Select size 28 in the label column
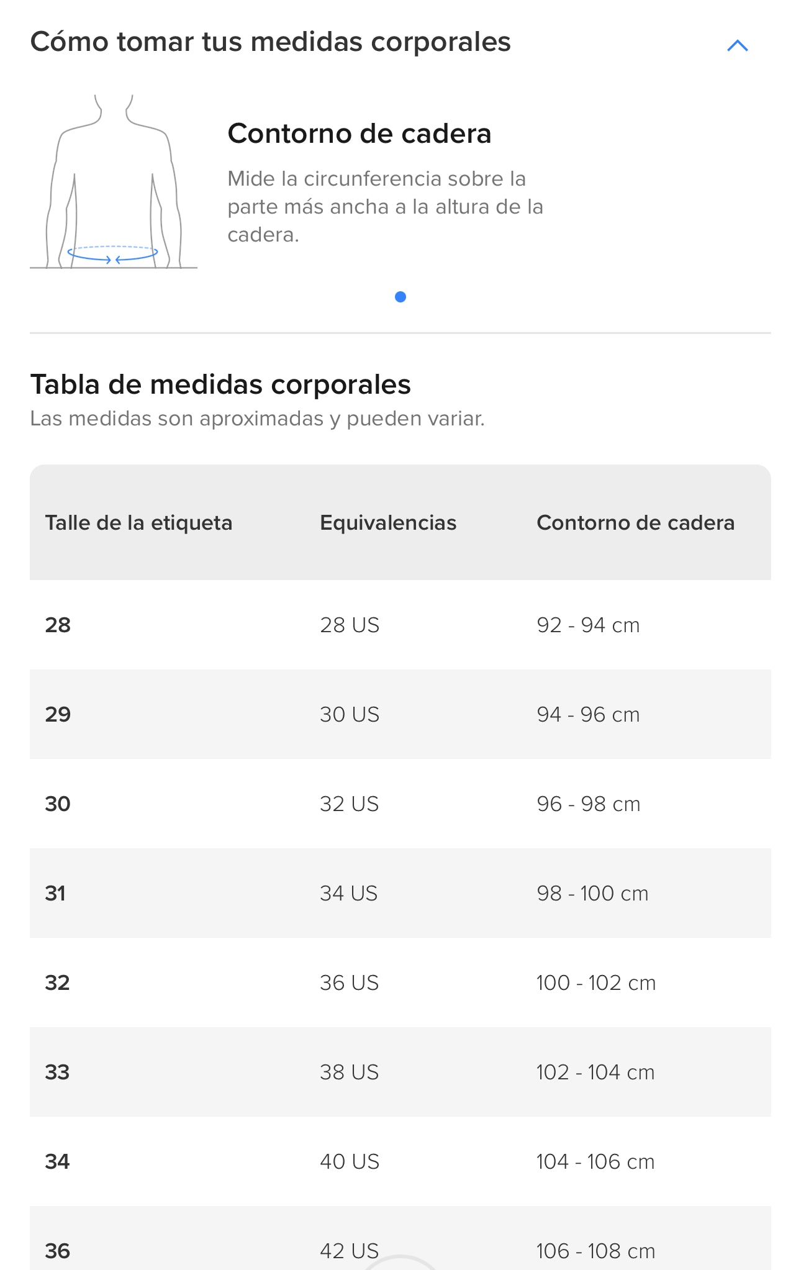 click(x=58, y=625)
